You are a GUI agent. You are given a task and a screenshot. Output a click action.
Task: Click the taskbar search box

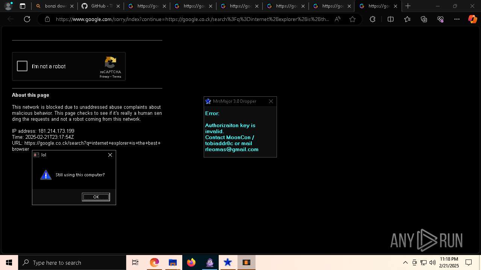point(72,262)
